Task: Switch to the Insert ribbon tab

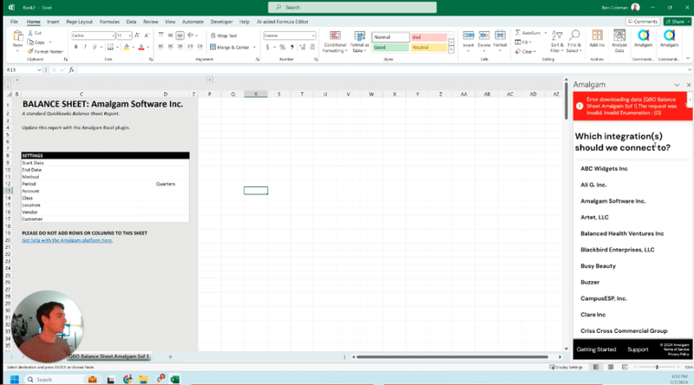Action: (x=53, y=22)
